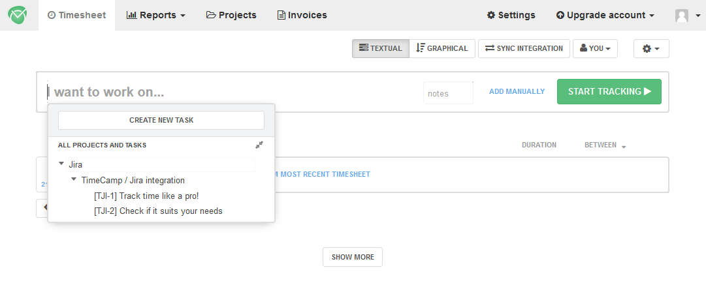Start tracking time with green button
Viewport: 706px width, 285px height.
609,92
